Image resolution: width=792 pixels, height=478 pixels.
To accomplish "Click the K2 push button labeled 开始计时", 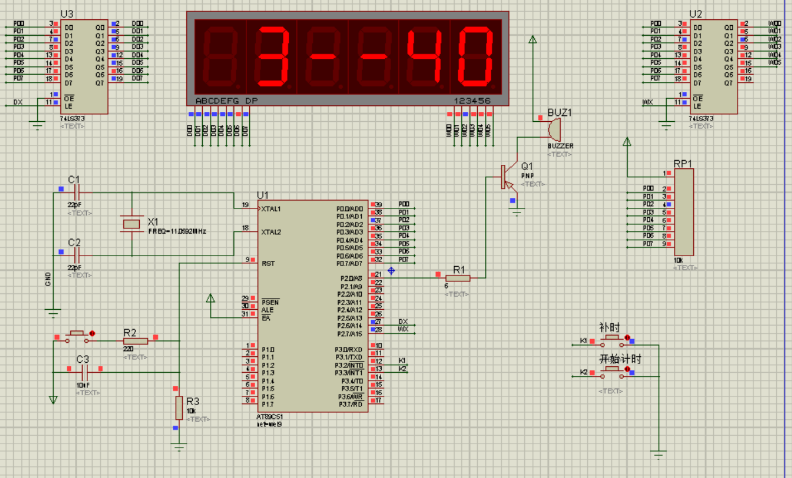I will 612,372.
